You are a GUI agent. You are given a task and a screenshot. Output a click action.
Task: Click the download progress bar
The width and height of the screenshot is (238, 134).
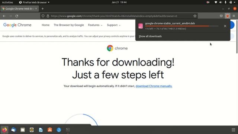[182, 26]
